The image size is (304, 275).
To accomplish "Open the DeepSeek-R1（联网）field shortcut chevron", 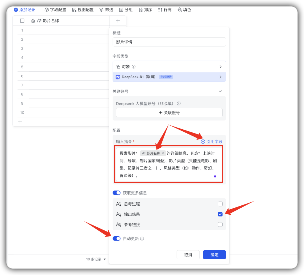I will [220, 77].
